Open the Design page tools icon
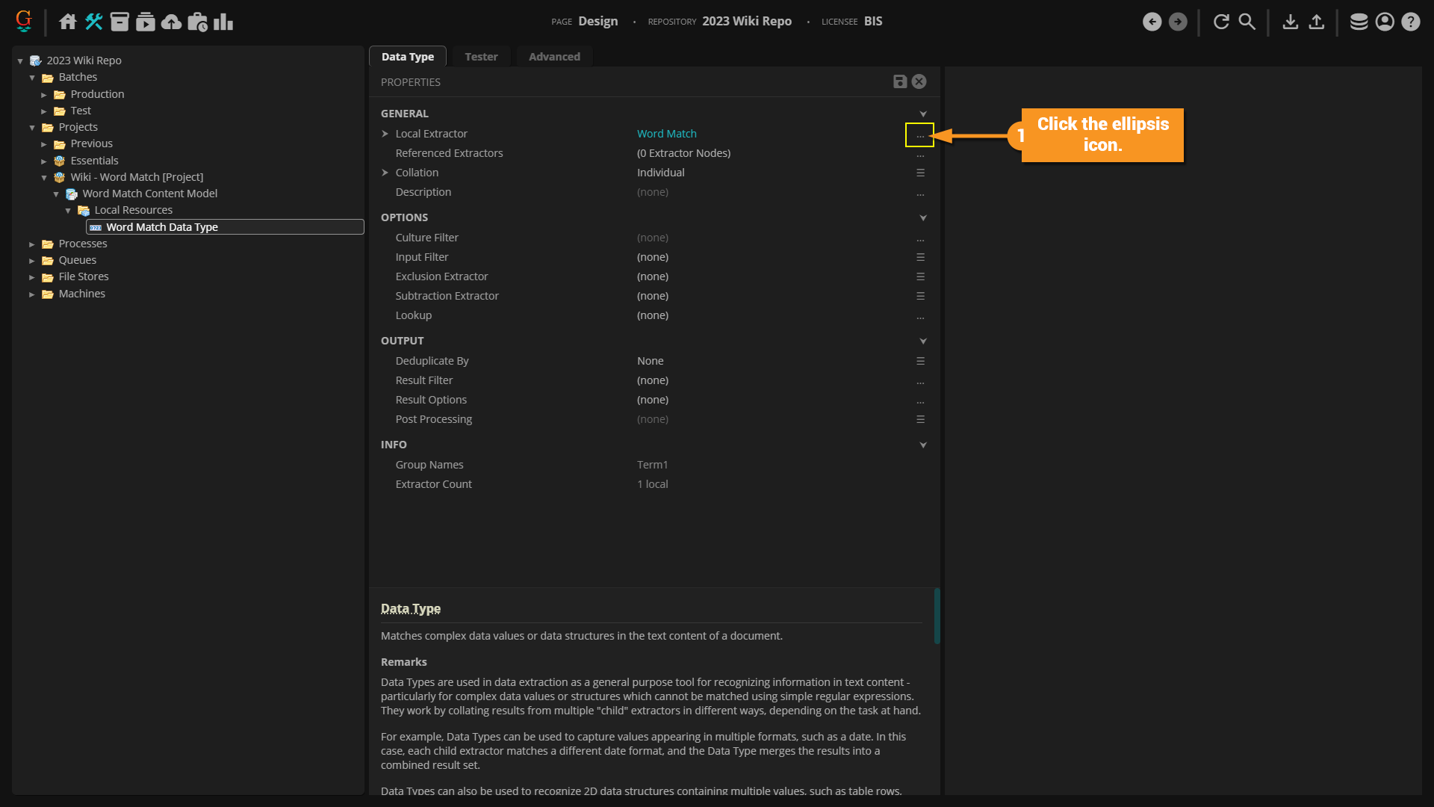 click(x=93, y=22)
